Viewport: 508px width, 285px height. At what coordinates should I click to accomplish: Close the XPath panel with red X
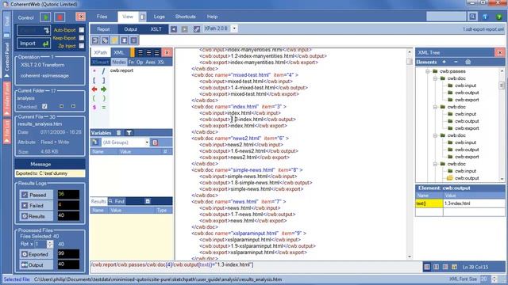pos(167,52)
